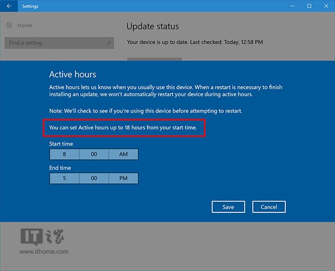Maximize the Settings window

(x=309, y=6)
